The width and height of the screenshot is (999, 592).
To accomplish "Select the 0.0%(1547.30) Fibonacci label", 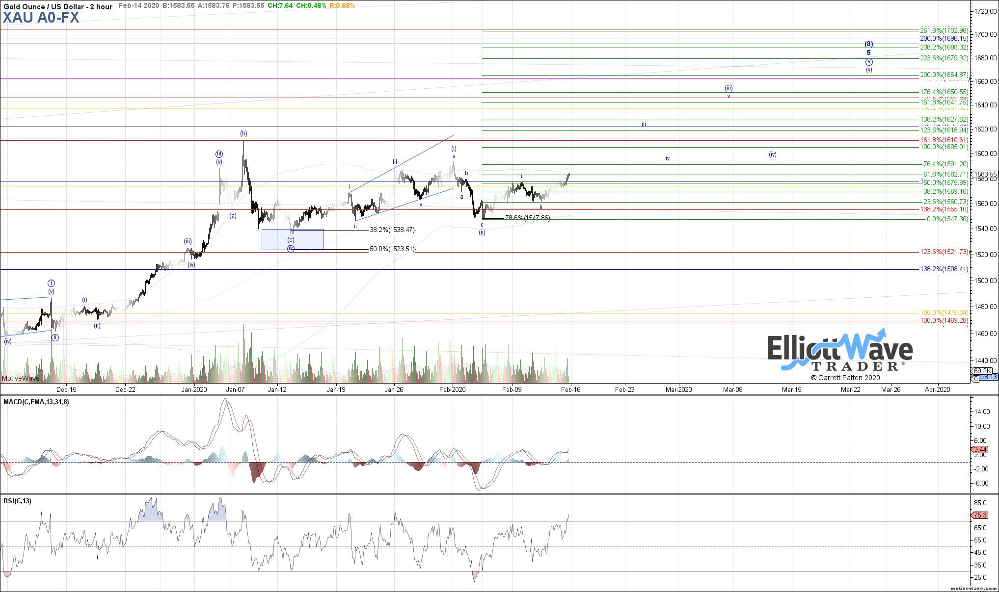I will pos(947,219).
